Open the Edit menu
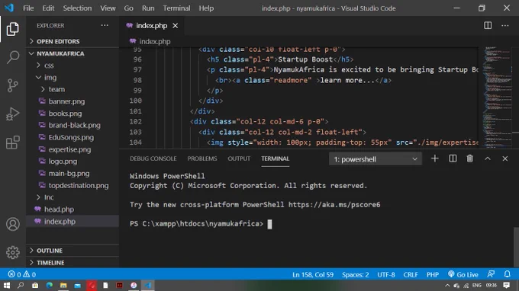This screenshot has width=519, height=291. 48,8
